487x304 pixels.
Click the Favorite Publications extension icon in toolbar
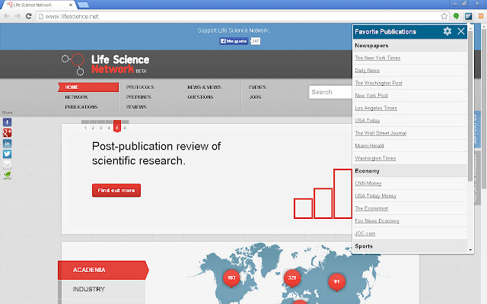[469, 16]
